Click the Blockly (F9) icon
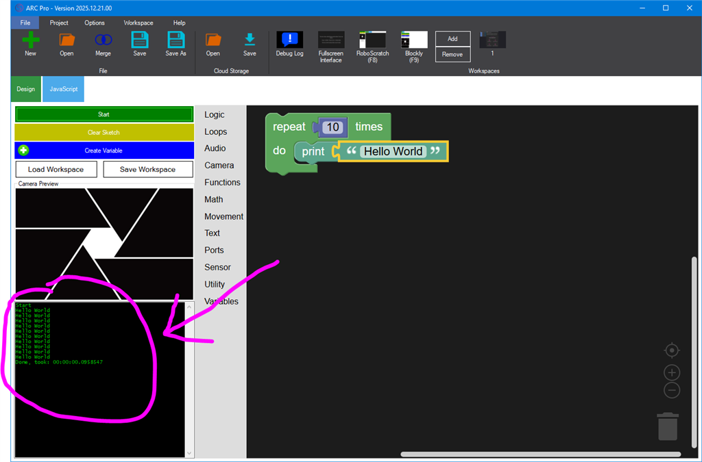The height and width of the screenshot is (462, 702). (414, 40)
